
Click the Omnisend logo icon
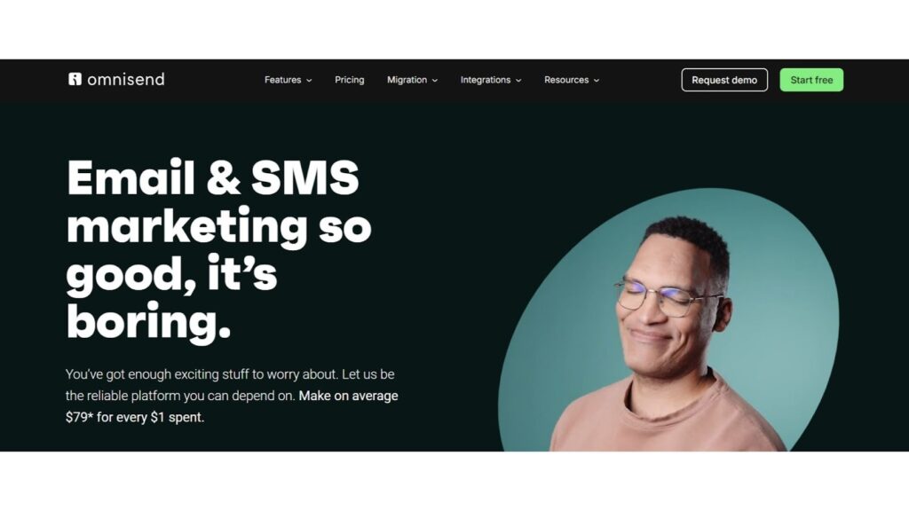(75, 79)
